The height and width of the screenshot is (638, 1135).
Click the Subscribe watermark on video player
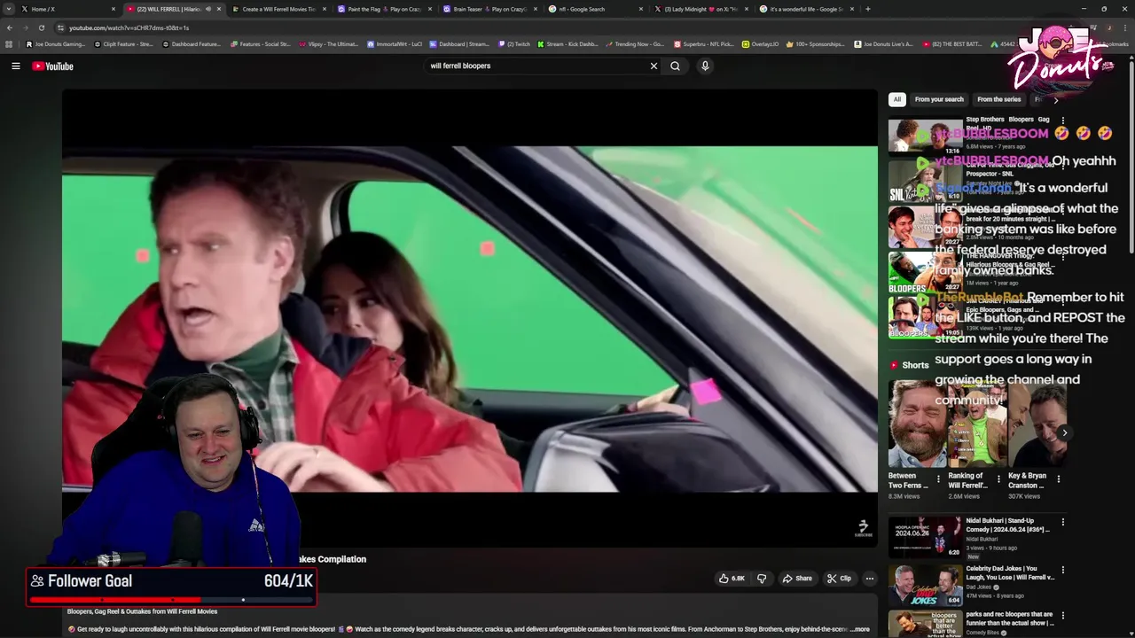tap(863, 528)
